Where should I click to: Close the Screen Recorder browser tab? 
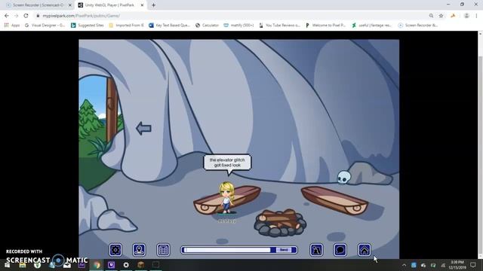coord(70,5)
